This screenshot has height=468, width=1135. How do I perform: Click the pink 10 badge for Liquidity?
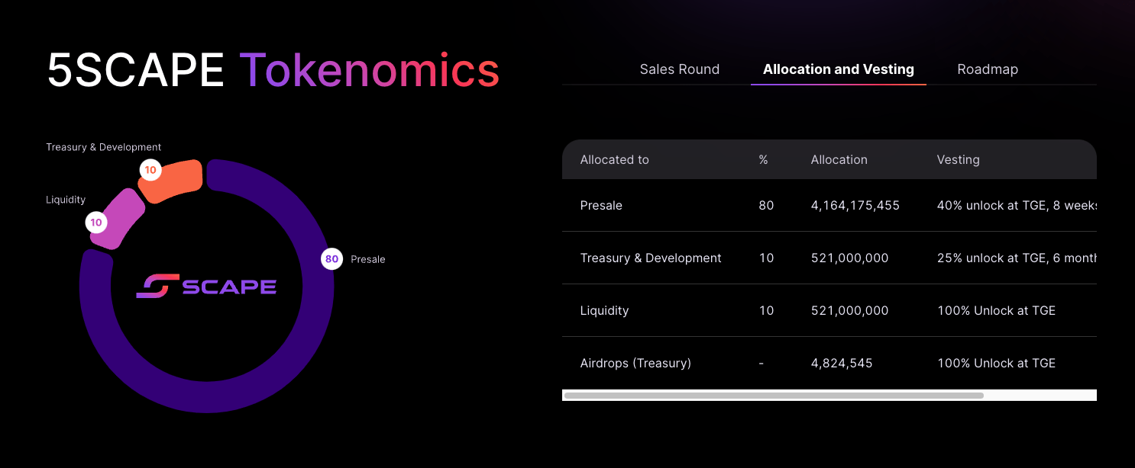pyautogui.click(x=96, y=223)
